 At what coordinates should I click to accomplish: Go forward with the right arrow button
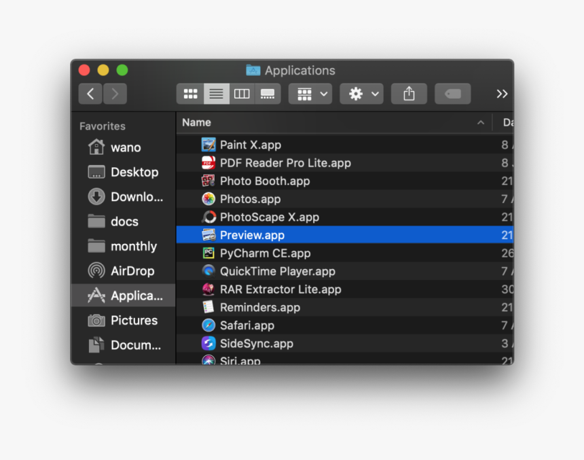(x=115, y=94)
